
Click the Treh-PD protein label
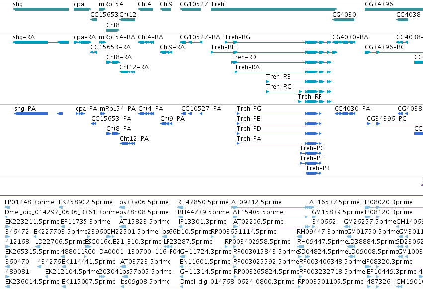[x=249, y=129]
